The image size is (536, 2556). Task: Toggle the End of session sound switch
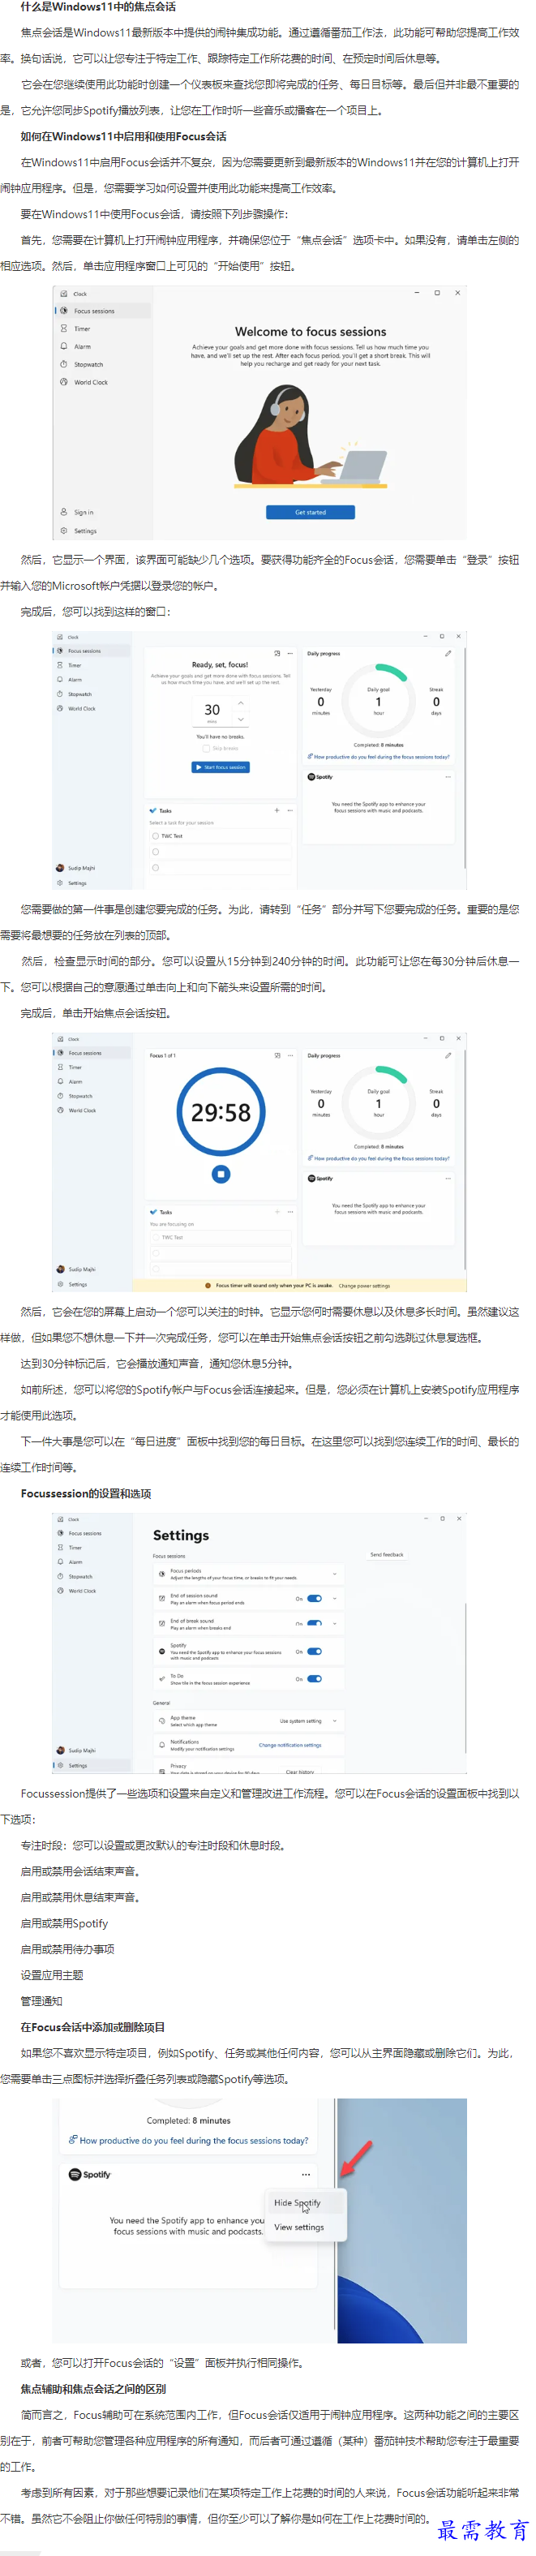pos(315,1599)
